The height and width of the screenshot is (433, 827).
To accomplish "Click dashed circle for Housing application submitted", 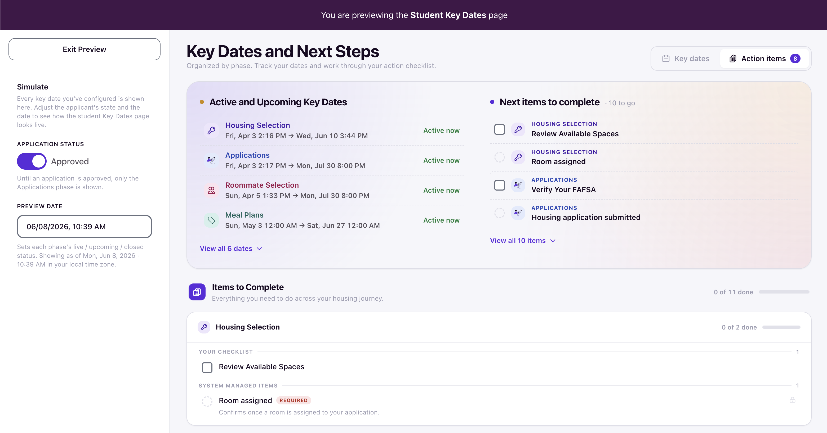I will pyautogui.click(x=499, y=213).
